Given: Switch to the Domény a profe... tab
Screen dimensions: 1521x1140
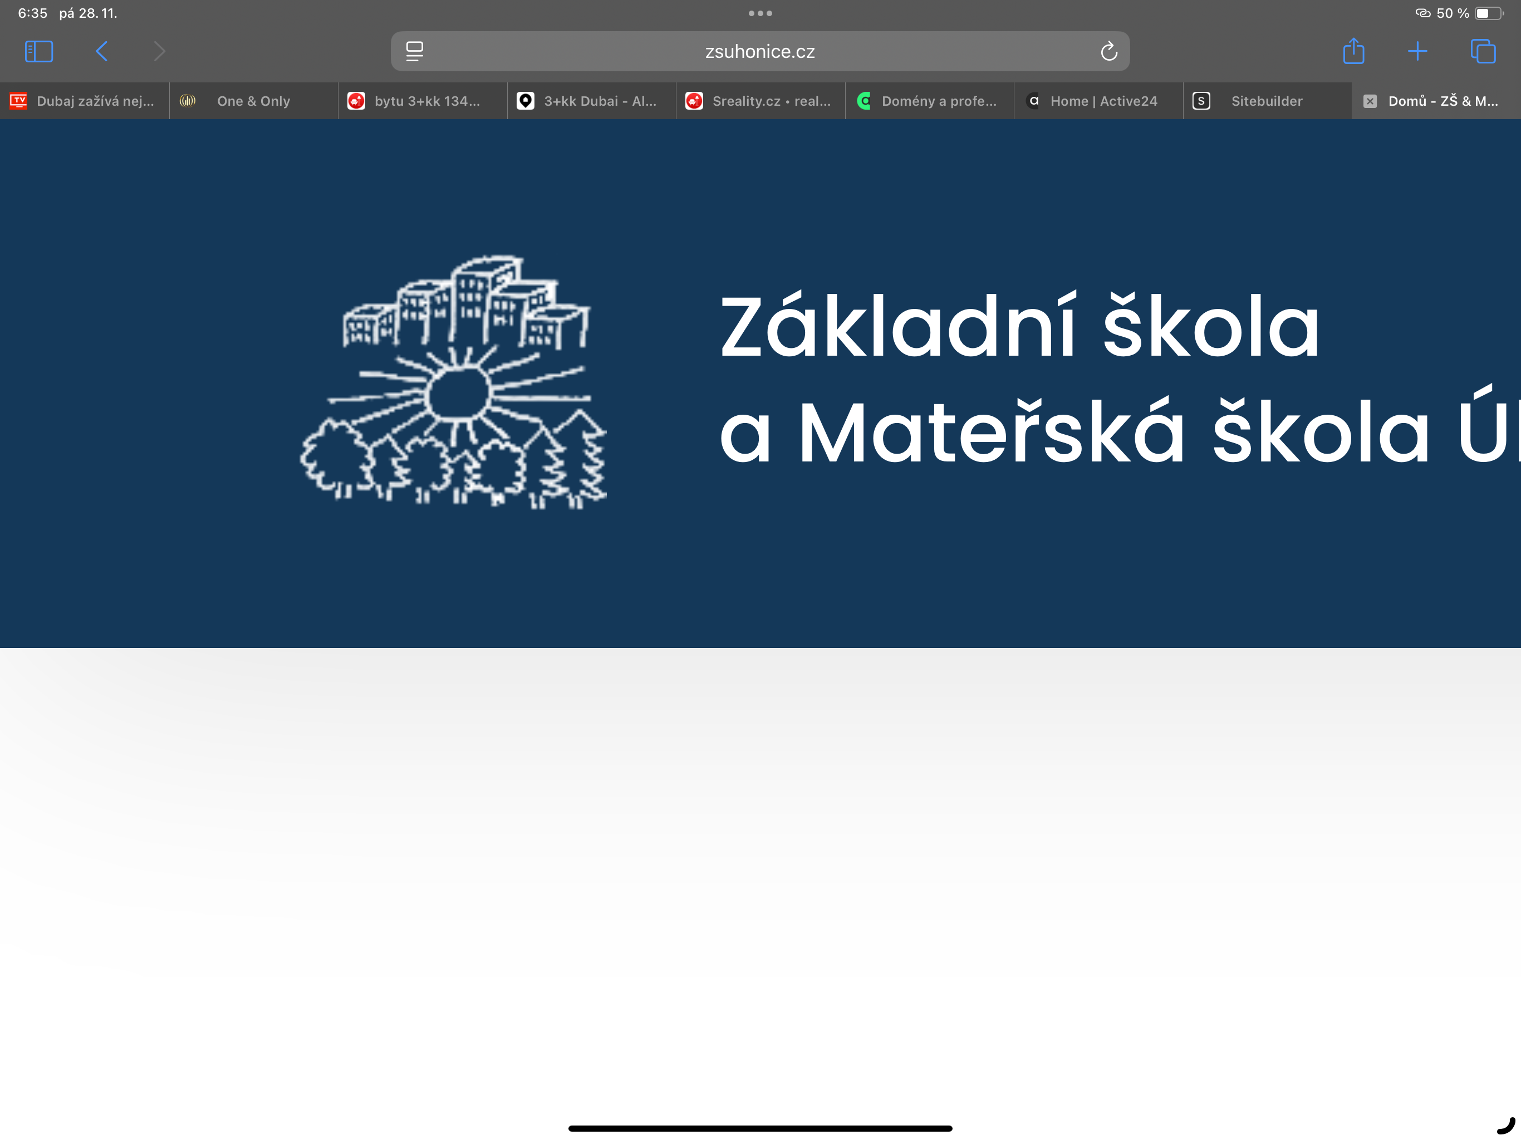Looking at the screenshot, I should [x=930, y=101].
